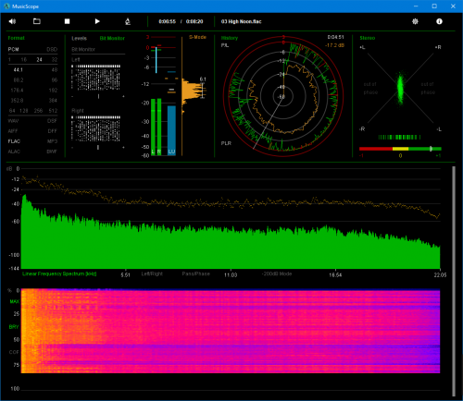Switch to the Levels tab

tap(79, 38)
